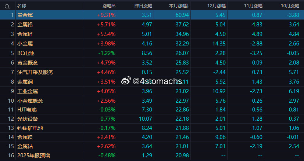Select the 2025年报预增 row
Screen dimensions: 304x161
(x=152, y=155)
